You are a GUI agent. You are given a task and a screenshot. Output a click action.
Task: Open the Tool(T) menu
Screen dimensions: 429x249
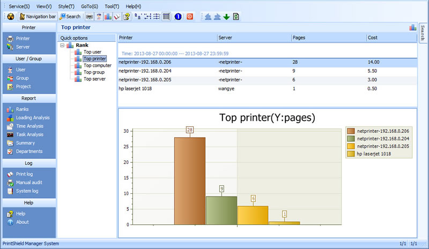112,6
